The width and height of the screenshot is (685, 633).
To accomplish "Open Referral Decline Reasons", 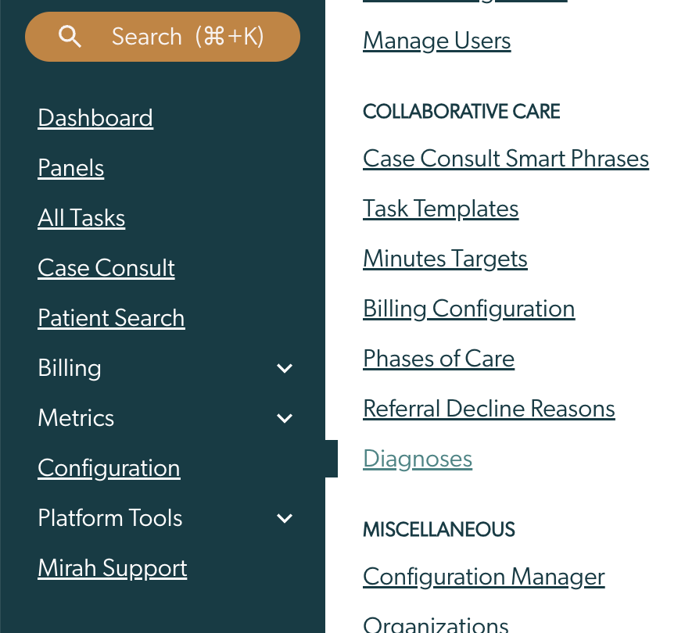I will coord(489,409).
